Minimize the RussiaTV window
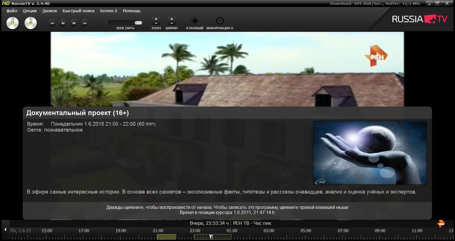 point(429,3)
